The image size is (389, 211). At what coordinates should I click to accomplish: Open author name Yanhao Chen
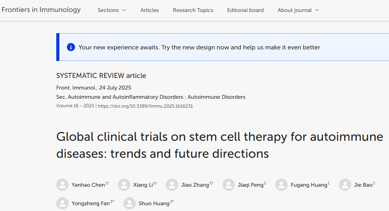(x=88, y=185)
